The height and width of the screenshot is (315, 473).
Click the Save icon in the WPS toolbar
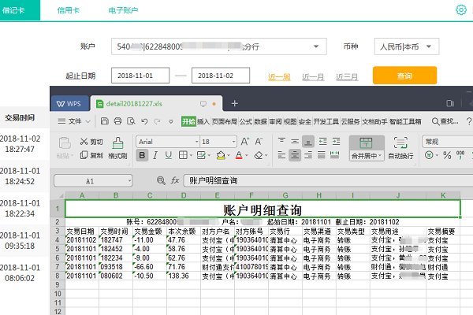(x=104, y=121)
